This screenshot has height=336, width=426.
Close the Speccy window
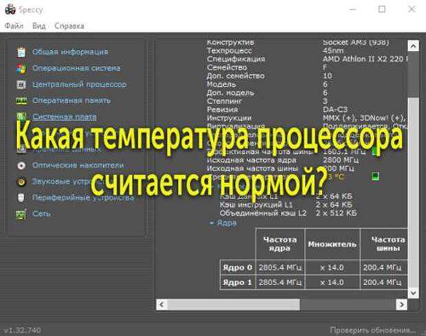click(x=412, y=9)
